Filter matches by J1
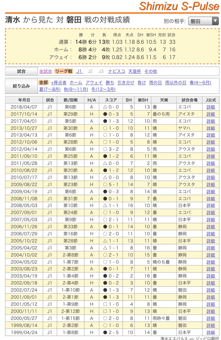This screenshot has height=340, width=221. point(79,71)
